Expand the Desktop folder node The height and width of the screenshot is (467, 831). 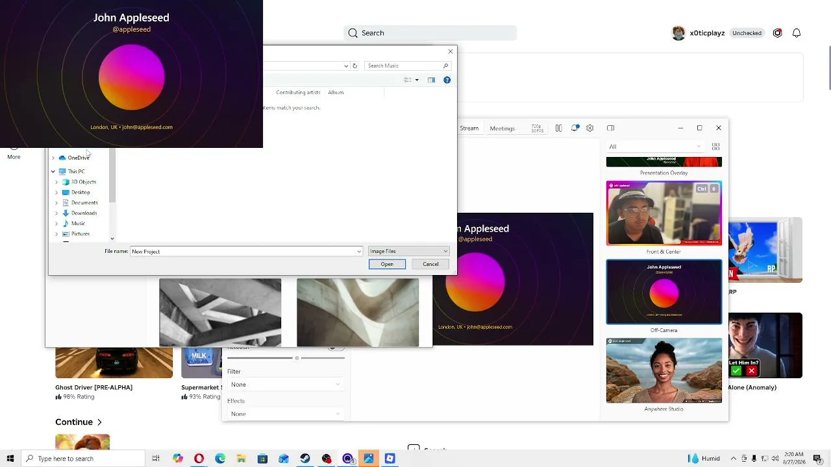click(x=56, y=193)
